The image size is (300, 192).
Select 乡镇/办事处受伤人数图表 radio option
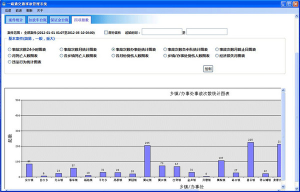165,56
